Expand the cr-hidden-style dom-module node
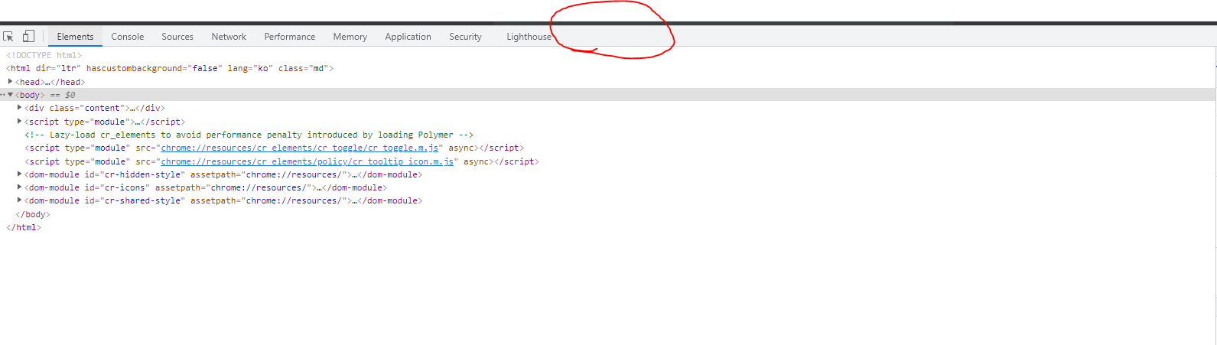 (20, 174)
